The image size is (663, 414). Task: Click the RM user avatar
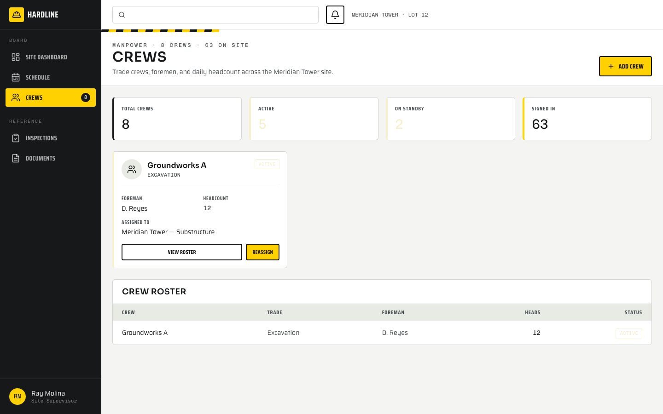coord(17,397)
